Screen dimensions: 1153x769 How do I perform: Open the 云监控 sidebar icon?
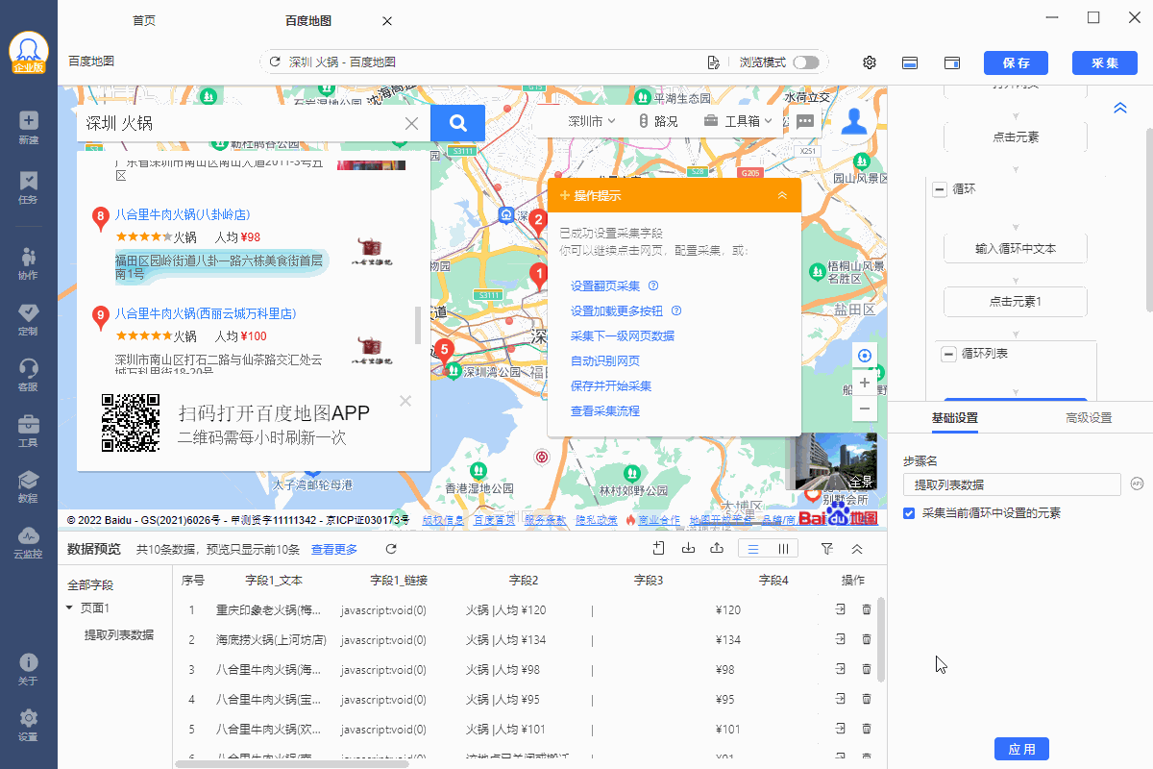[28, 542]
